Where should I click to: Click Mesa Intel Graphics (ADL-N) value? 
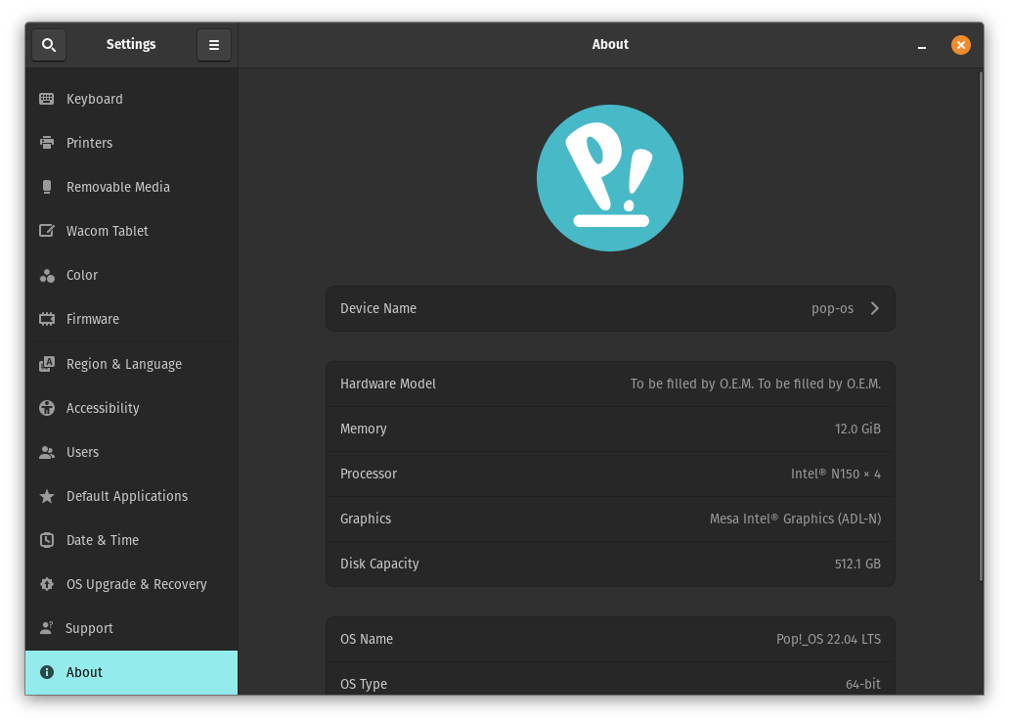[x=795, y=519]
